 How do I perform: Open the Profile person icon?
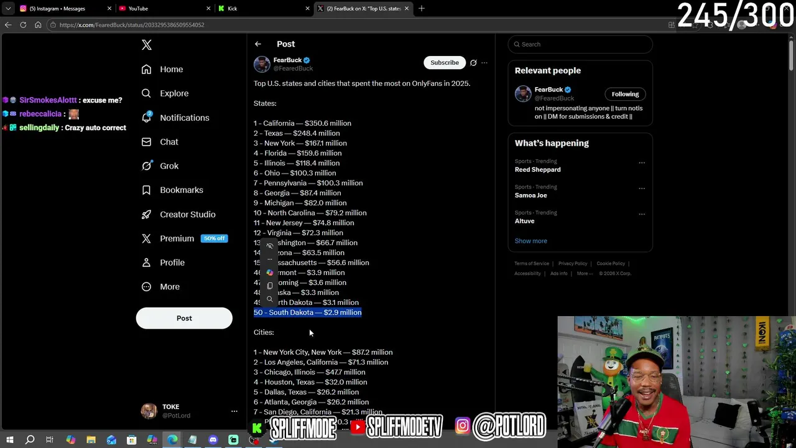click(x=146, y=263)
